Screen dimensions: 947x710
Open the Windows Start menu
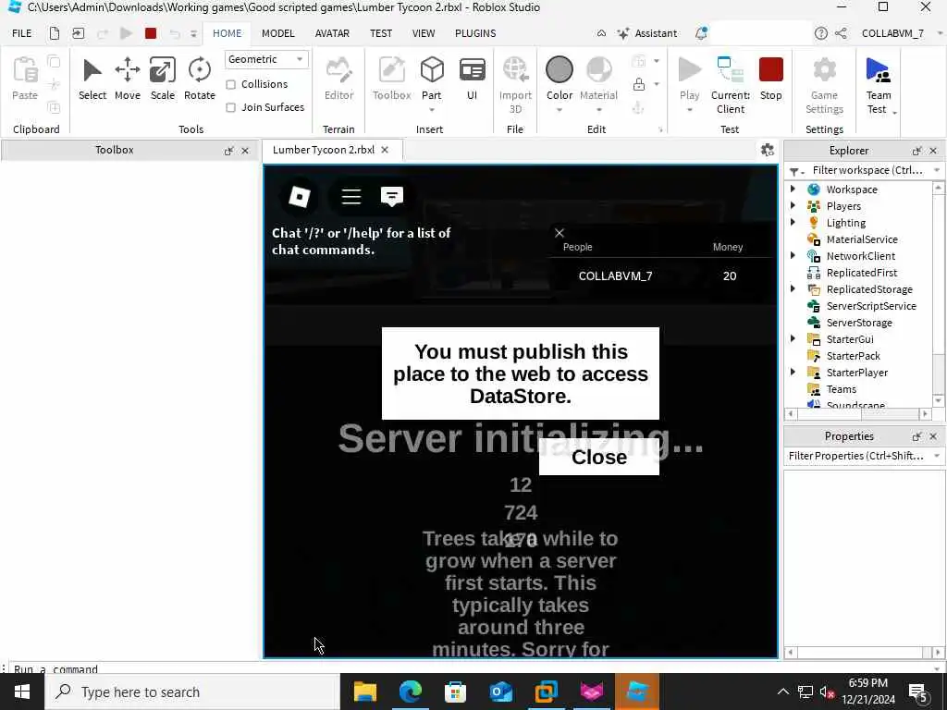[22, 692]
